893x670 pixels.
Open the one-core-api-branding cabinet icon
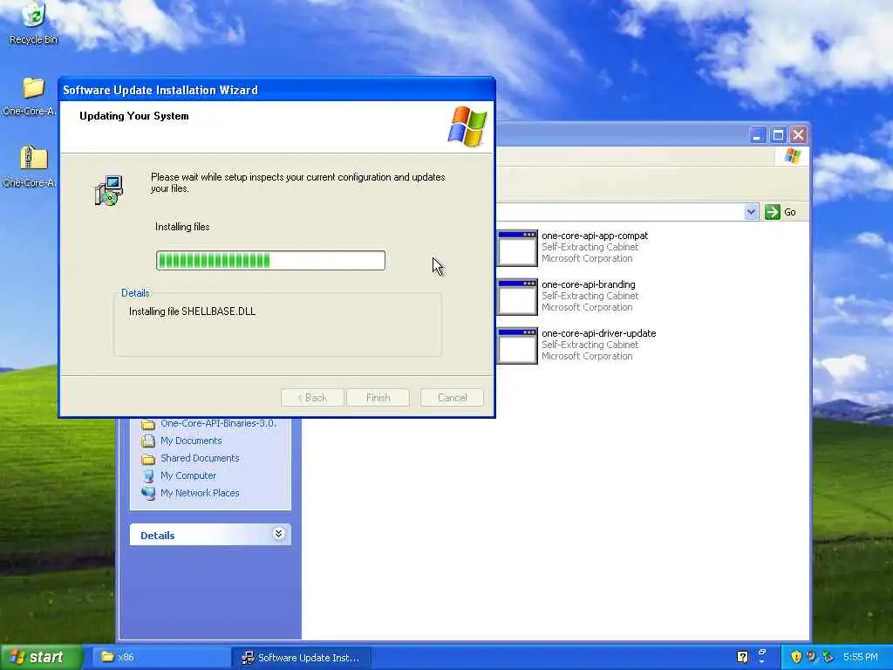(x=517, y=297)
